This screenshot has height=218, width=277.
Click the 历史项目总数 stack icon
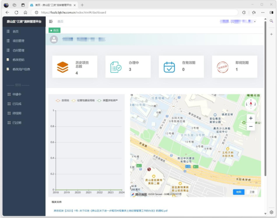click(63, 67)
